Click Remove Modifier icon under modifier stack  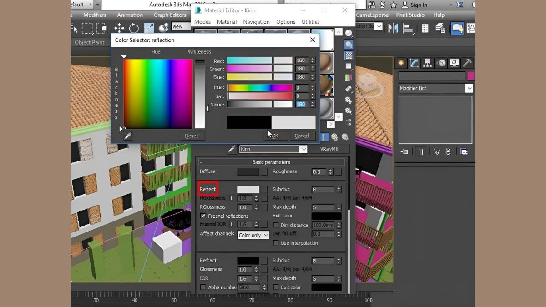(x=448, y=151)
